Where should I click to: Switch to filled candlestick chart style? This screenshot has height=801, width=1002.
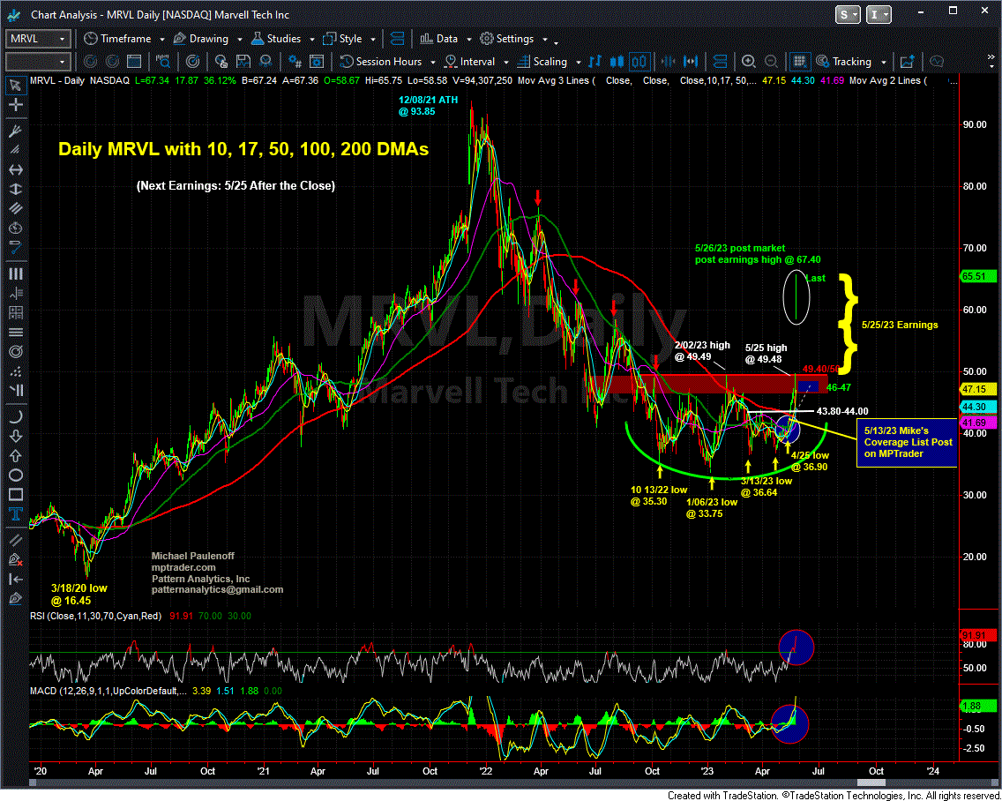[618, 62]
